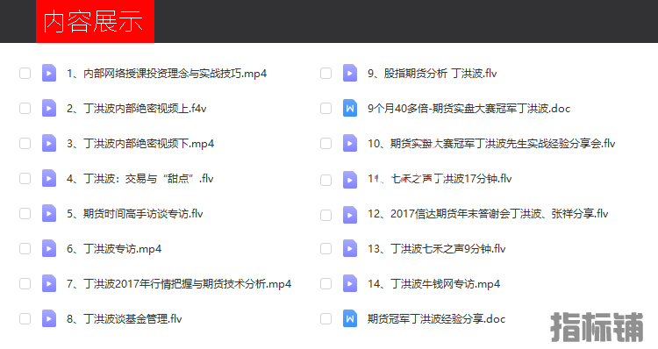
Task: Open file name 2、丁洪波内部绝密视频上.f4v
Action: pos(137,108)
